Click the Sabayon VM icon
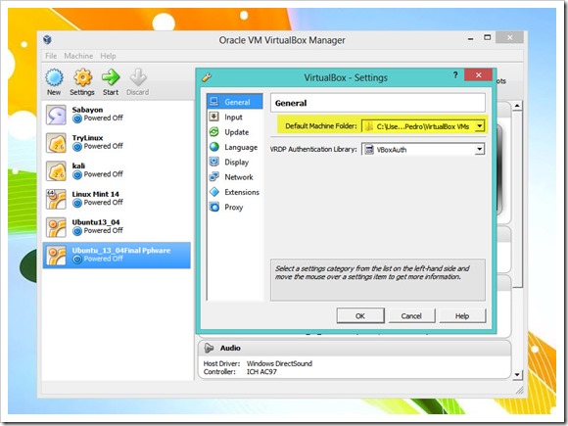 tap(56, 115)
